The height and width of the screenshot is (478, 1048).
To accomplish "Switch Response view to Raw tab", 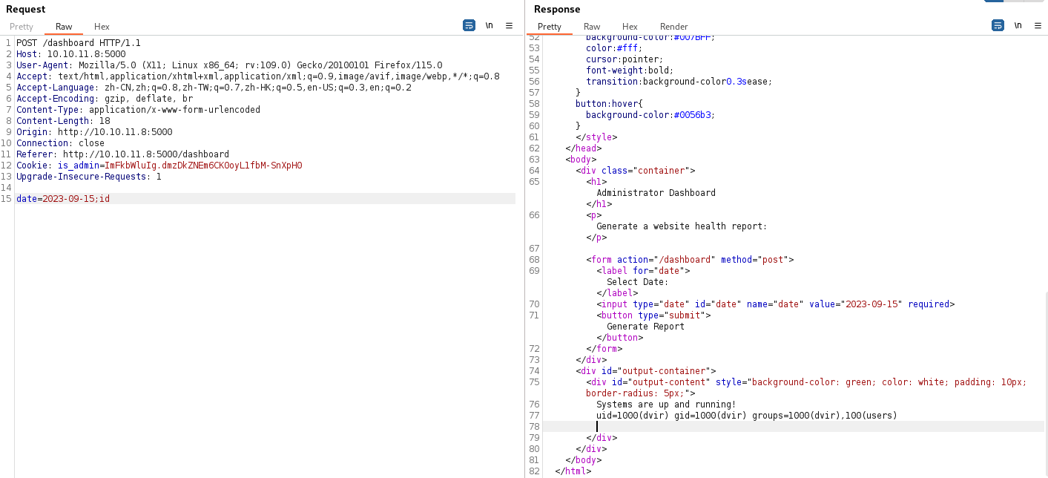I will coord(592,27).
